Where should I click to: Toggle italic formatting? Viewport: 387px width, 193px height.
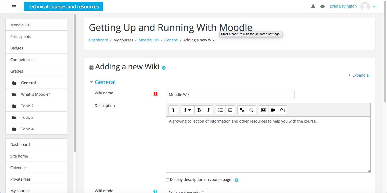[x=208, y=110]
